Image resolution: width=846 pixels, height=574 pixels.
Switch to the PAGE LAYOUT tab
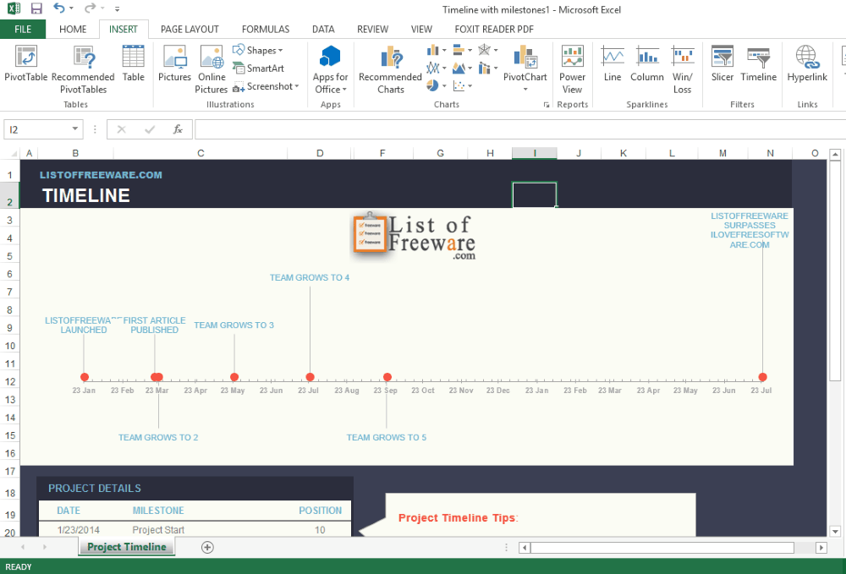[190, 29]
